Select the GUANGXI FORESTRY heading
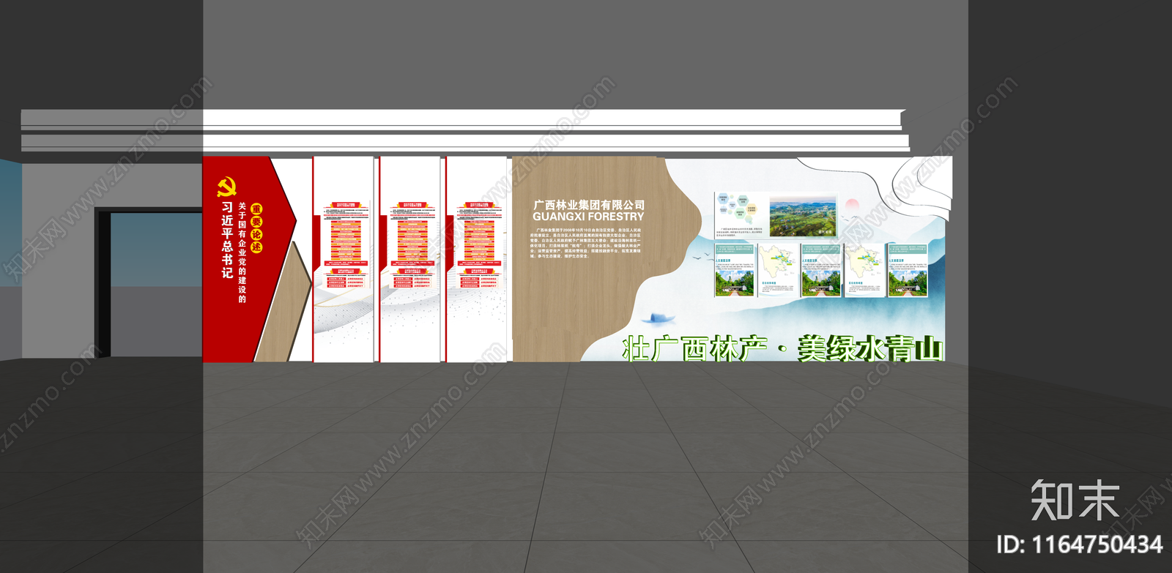Viewport: 1172px width, 573px height. pyautogui.click(x=588, y=217)
